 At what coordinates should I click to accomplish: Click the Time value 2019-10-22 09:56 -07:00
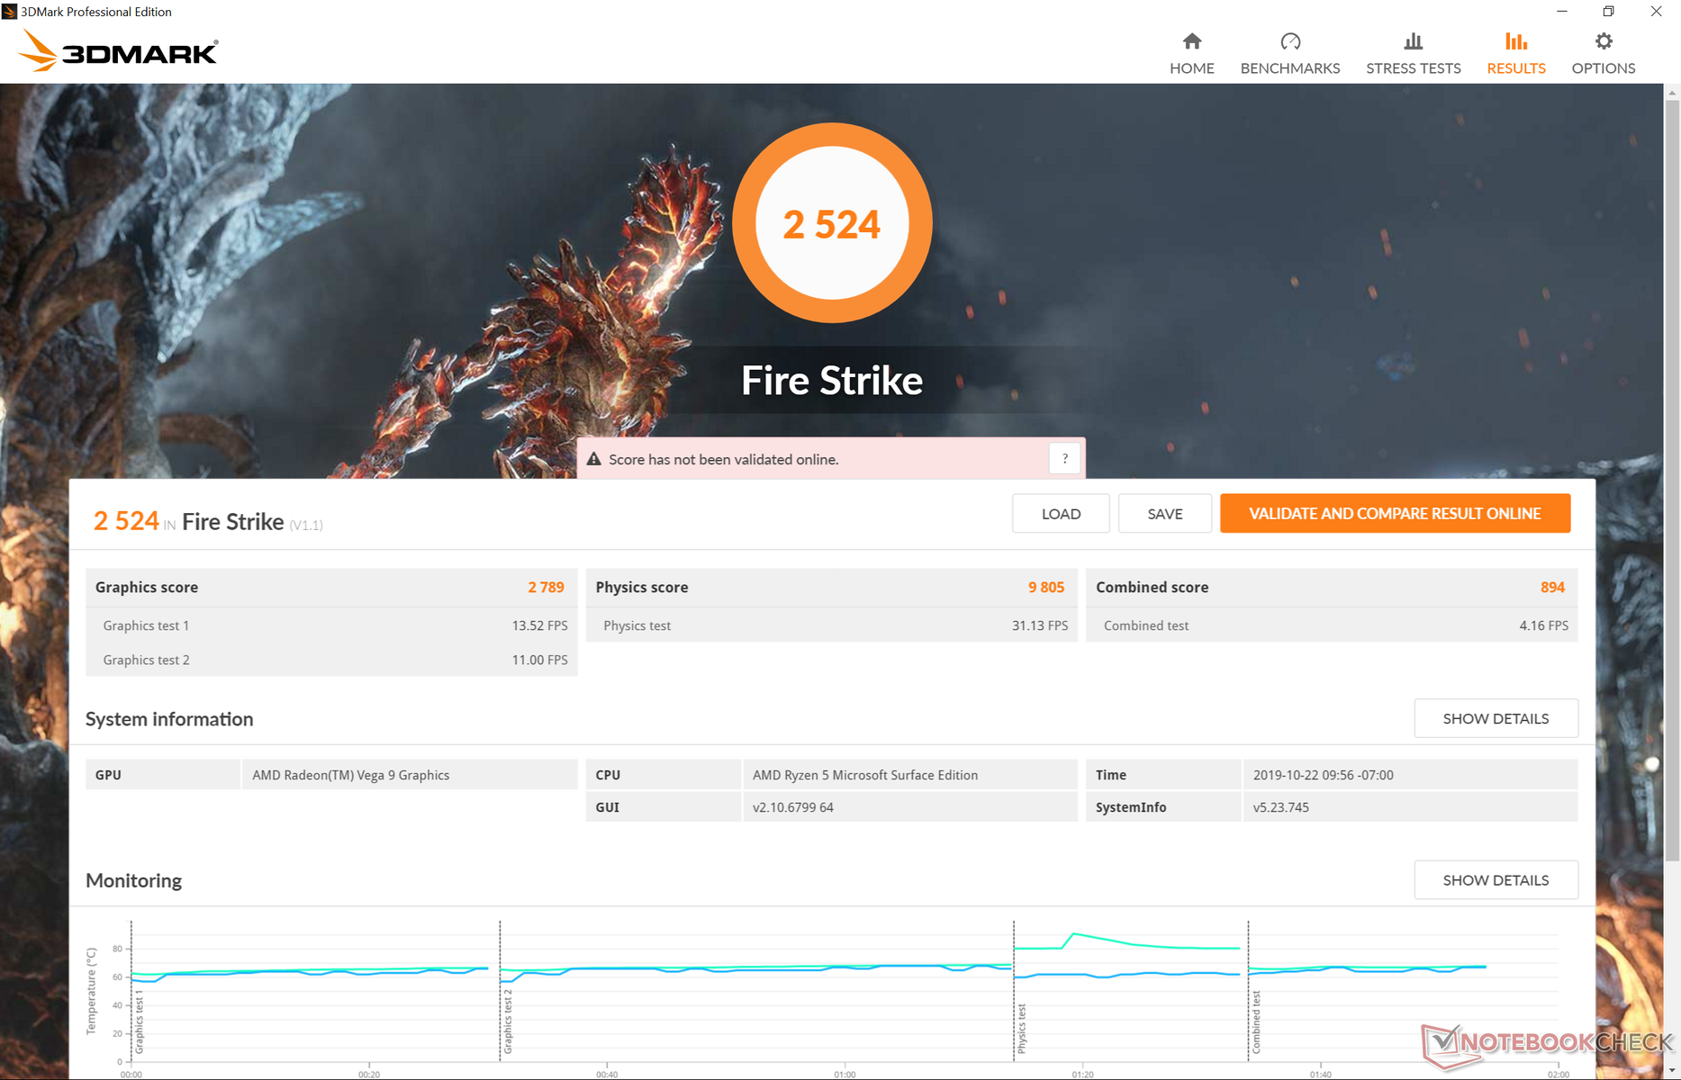1323,775
